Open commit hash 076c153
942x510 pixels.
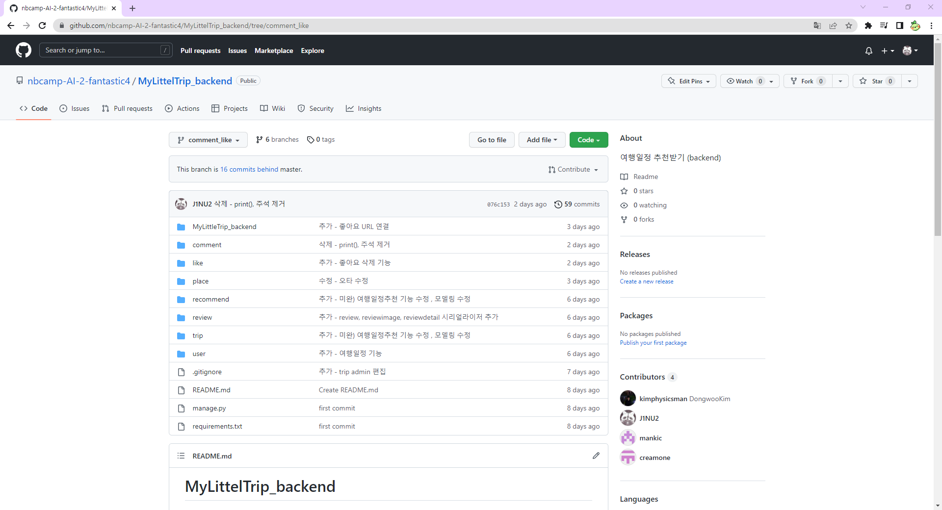click(498, 204)
